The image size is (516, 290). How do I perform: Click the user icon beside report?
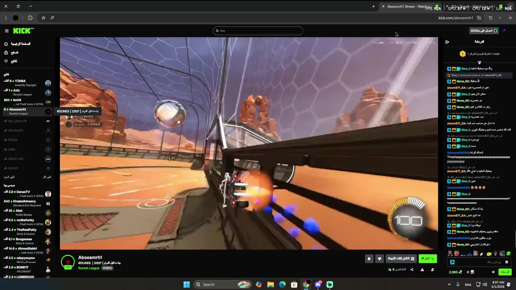pos(433,269)
